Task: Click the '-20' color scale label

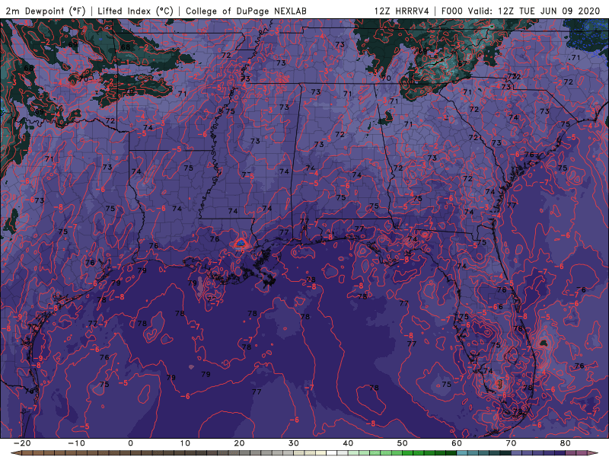Action: (x=22, y=443)
